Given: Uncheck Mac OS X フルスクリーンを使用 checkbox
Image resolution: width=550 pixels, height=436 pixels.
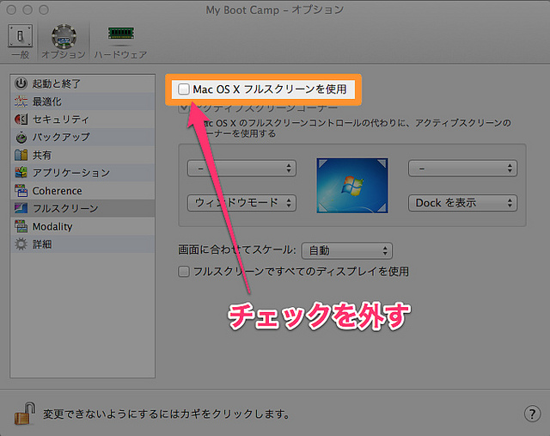Looking at the screenshot, I should point(183,89).
